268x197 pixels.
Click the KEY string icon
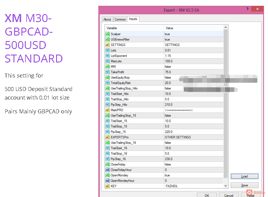tap(107, 186)
